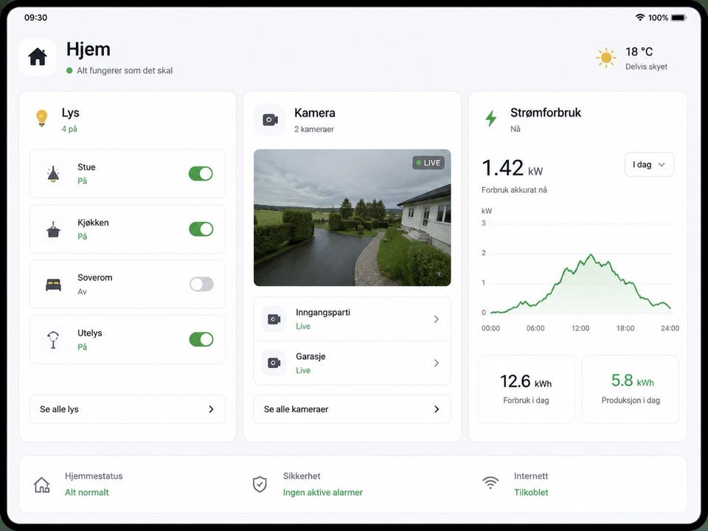The image size is (708, 531).
Task: Turn on the Soverom light switch
Action: [x=201, y=284]
